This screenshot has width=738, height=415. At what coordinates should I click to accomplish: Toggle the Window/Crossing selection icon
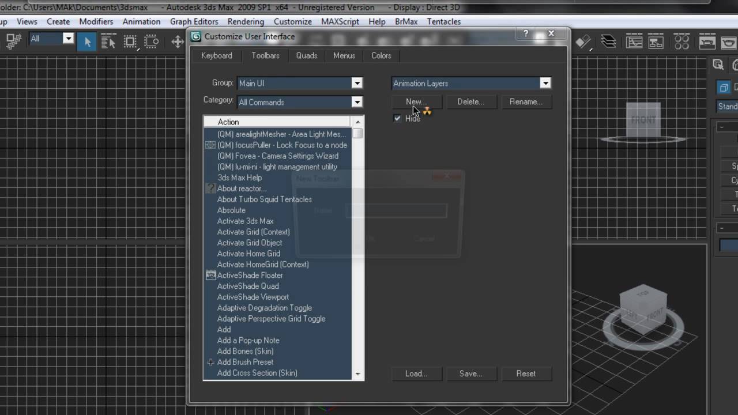152,41
